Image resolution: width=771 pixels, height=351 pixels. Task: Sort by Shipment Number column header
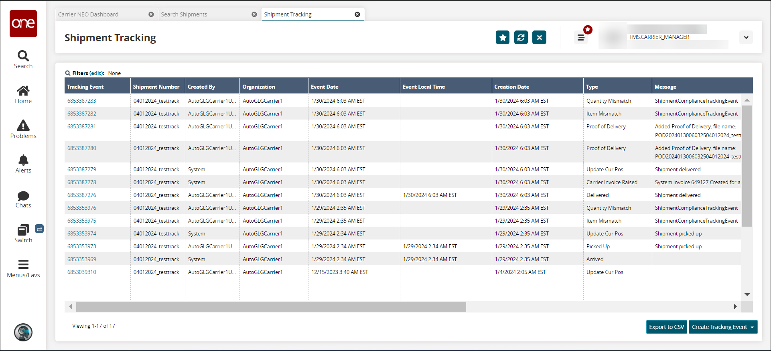point(158,86)
